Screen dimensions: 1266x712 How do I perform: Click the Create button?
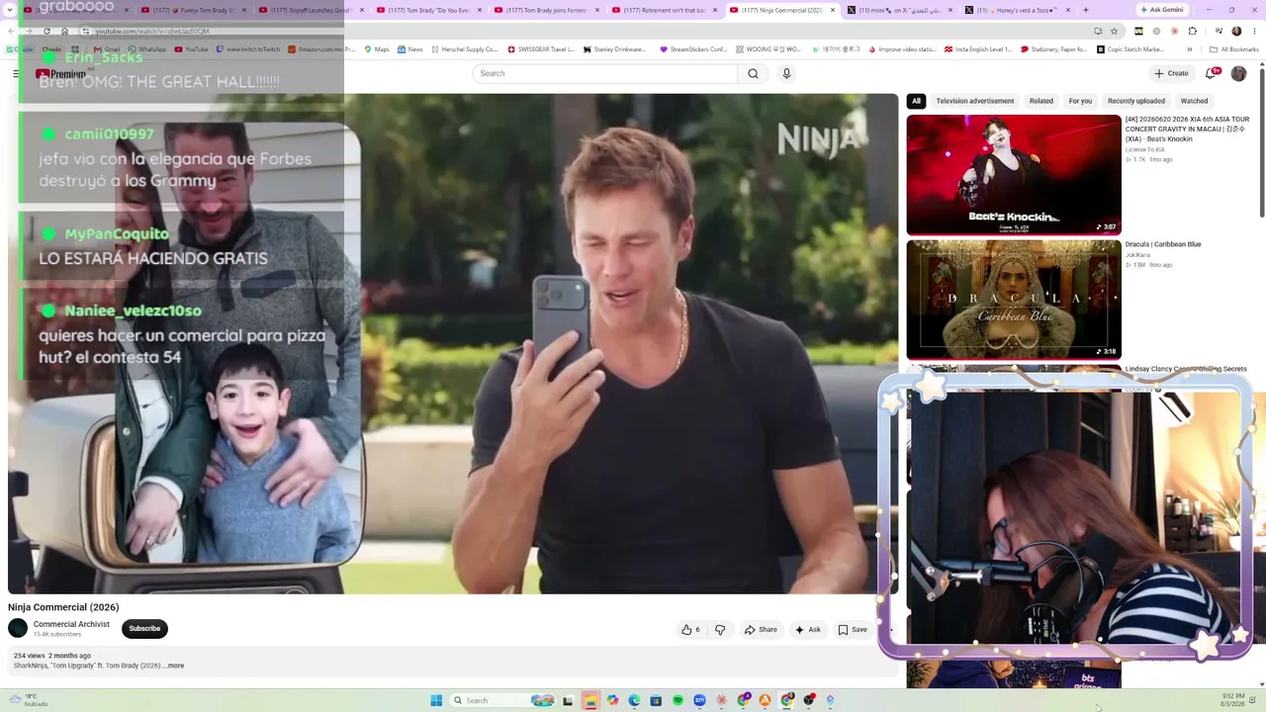coord(1171,73)
